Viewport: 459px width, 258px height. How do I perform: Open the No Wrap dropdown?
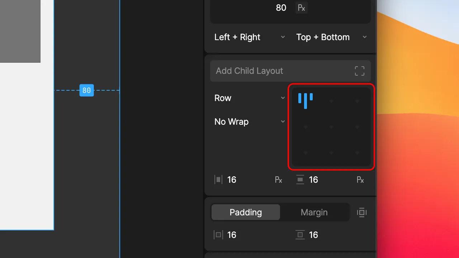[250, 122]
